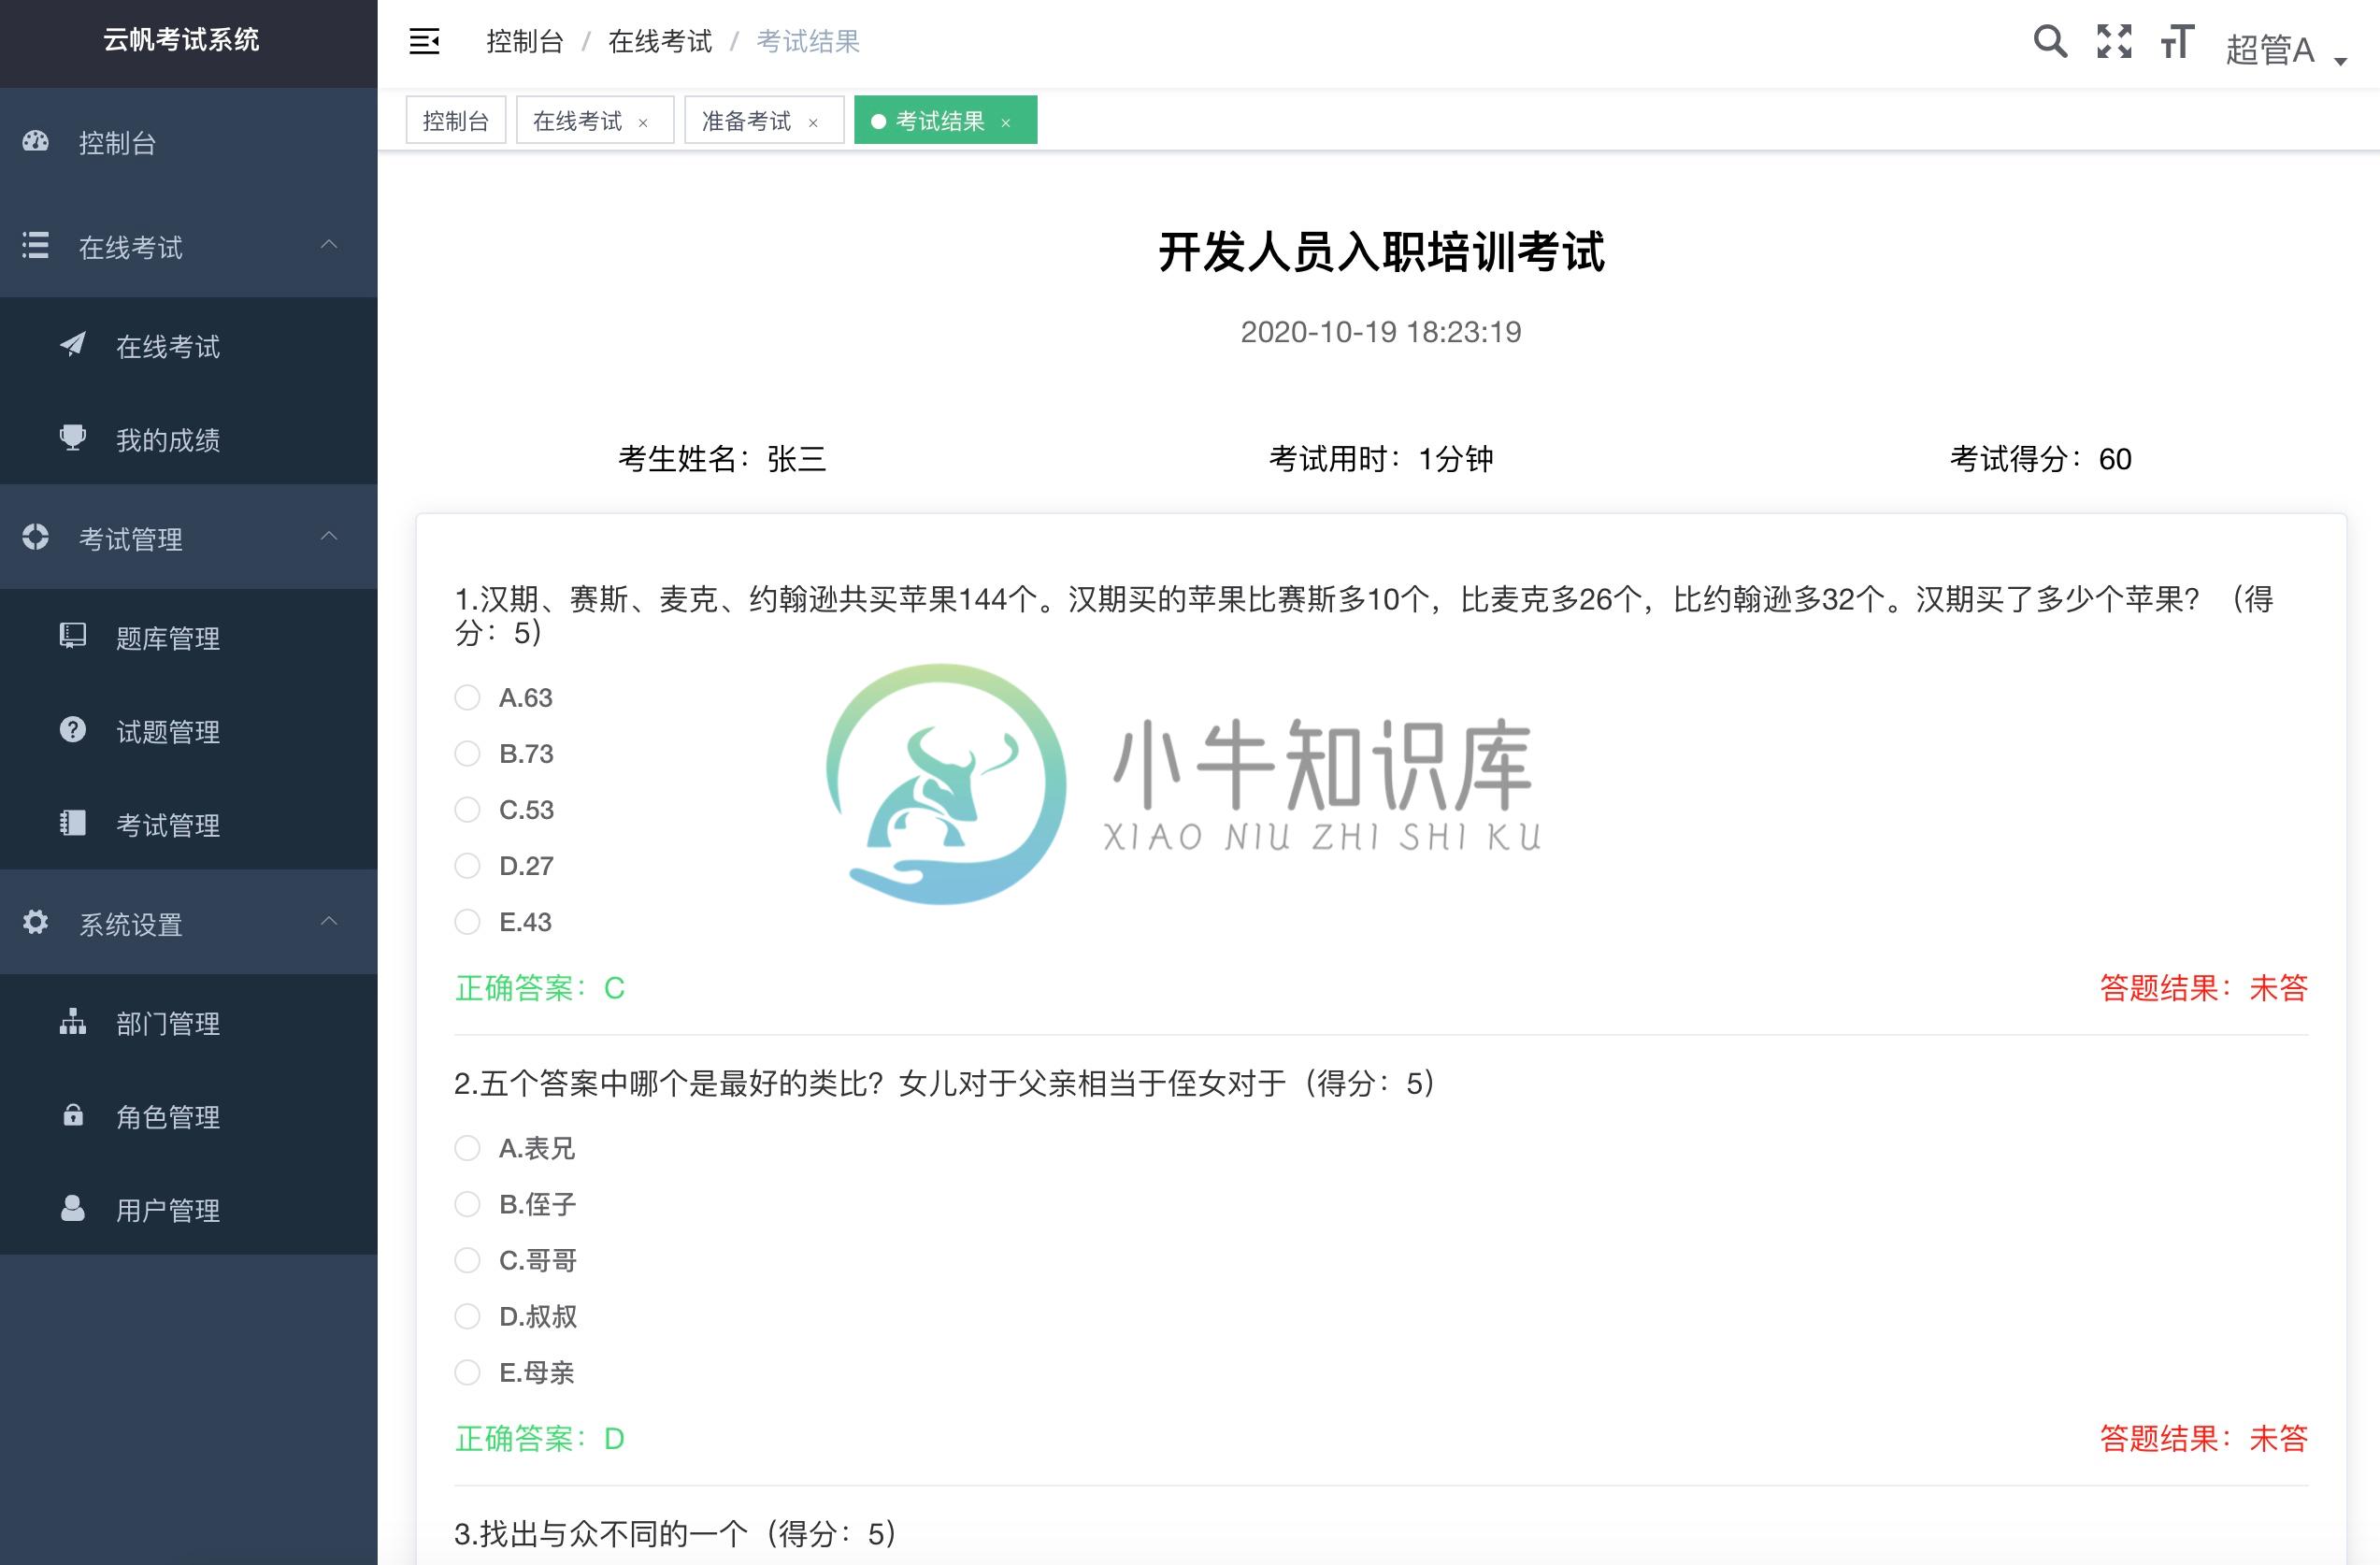Open the search magnifier icon
This screenshot has width=2380, height=1565.
(2050, 41)
